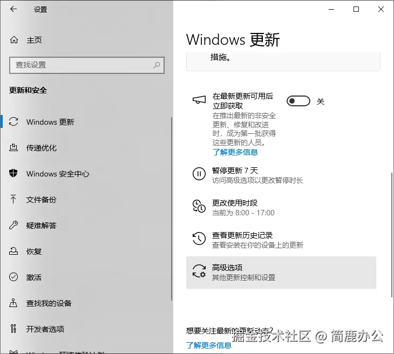Click the bottom 了解更多信息 link

209,345
